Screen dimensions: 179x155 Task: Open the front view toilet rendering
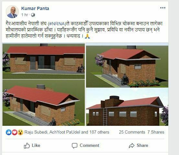(44, 61)
